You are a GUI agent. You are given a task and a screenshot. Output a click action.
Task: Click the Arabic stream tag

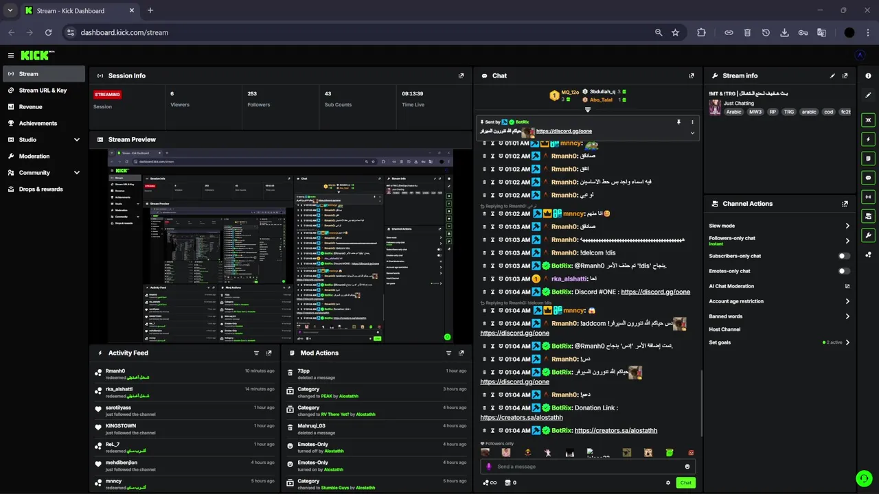[x=734, y=112]
